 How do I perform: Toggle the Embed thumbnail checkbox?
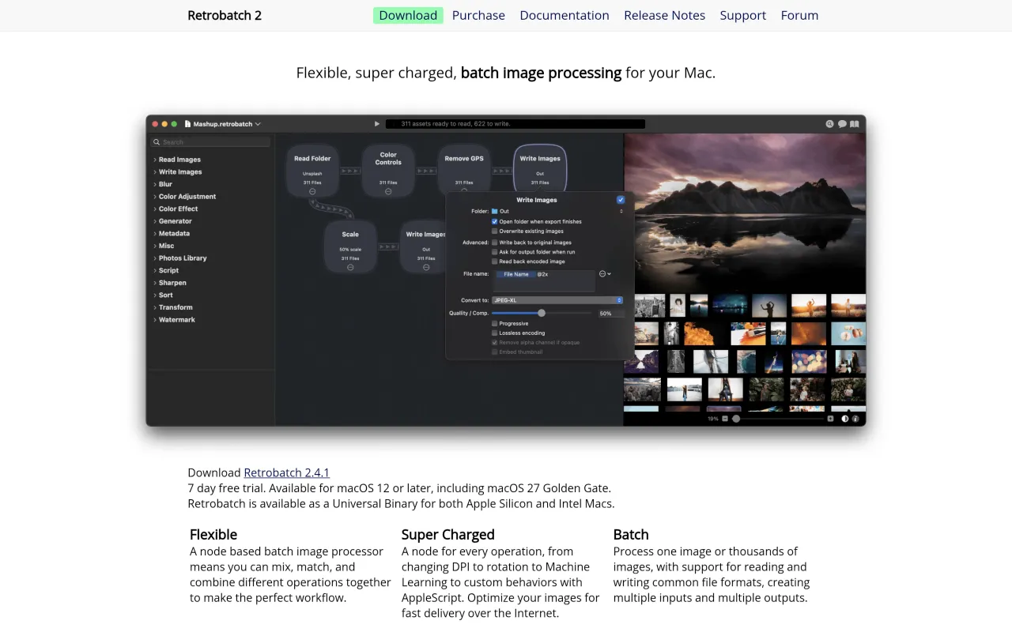click(x=495, y=352)
